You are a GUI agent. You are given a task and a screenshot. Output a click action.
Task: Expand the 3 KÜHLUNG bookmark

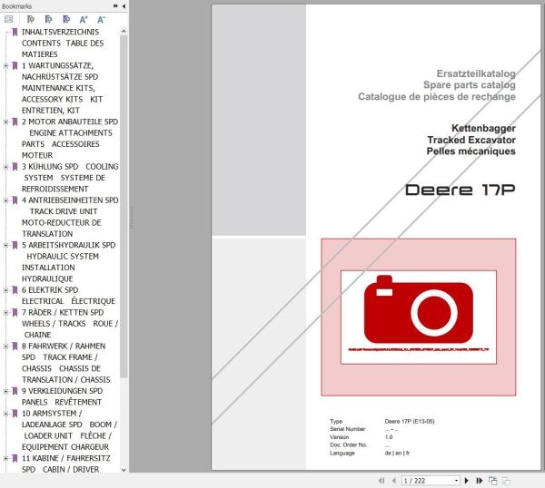tap(5, 167)
